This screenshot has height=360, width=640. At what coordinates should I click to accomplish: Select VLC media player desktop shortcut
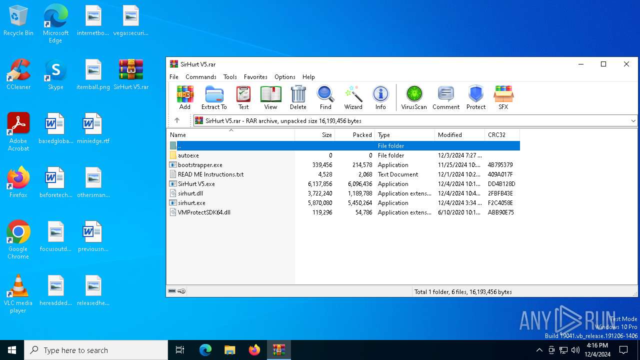pos(18,294)
